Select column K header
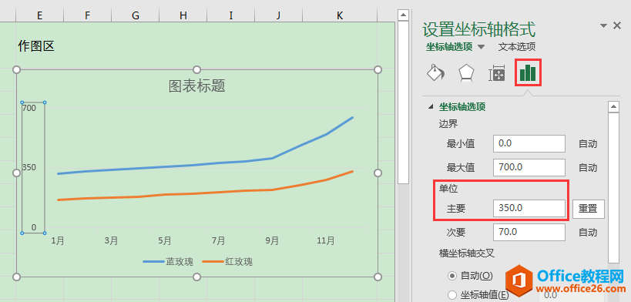 [x=340, y=15]
